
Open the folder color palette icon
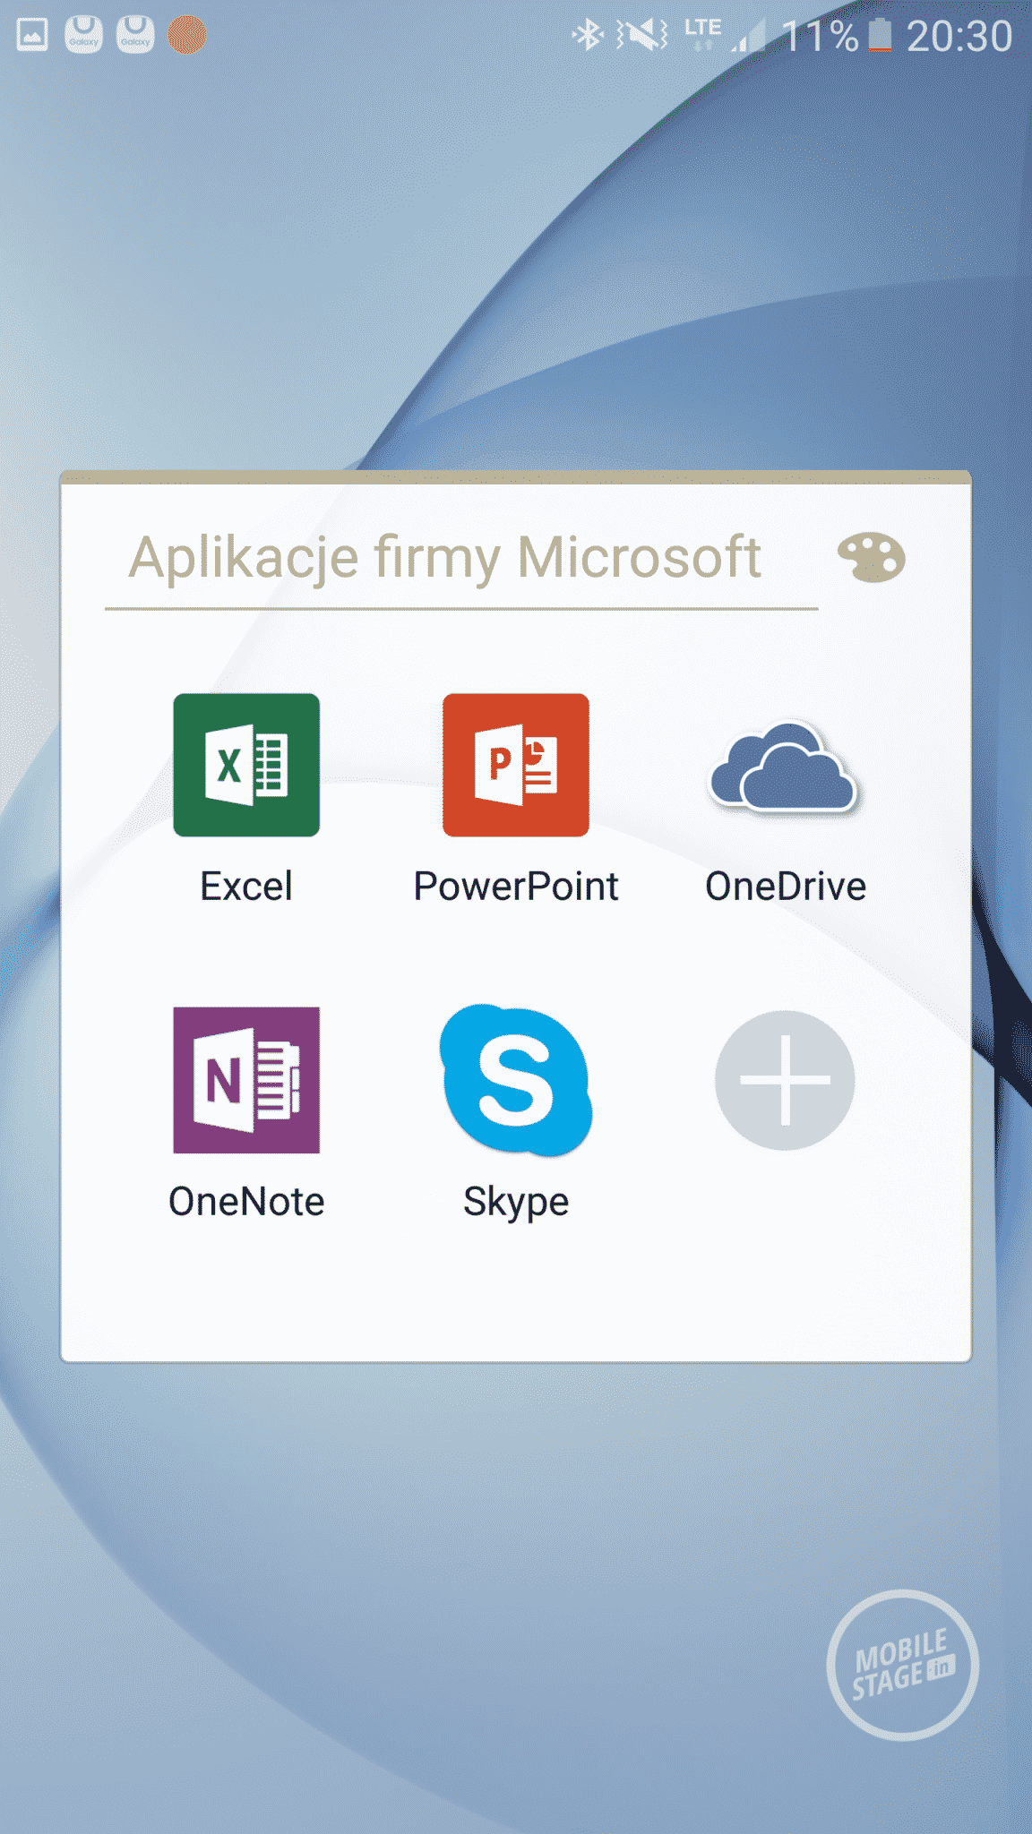coord(871,558)
